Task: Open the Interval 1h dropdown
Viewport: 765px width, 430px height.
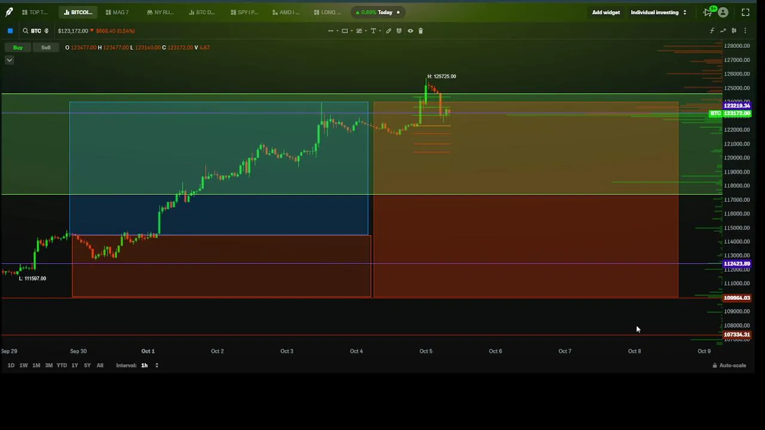Action: pyautogui.click(x=149, y=365)
